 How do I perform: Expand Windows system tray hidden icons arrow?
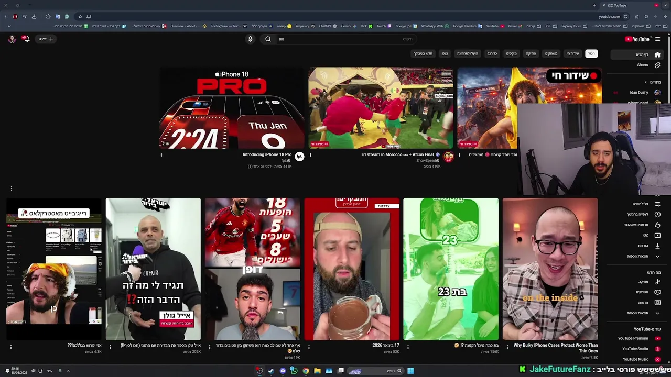(68, 371)
